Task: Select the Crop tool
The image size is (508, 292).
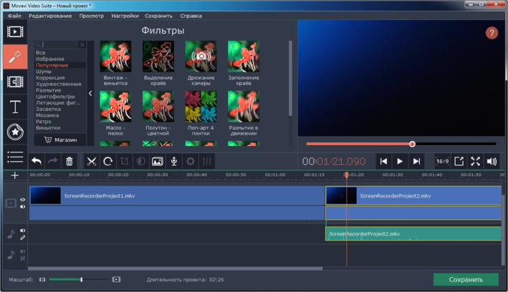Action: [125, 161]
